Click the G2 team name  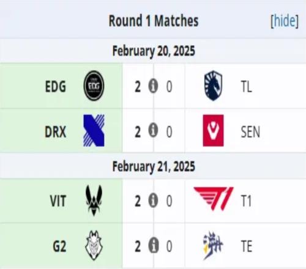[x=59, y=246]
